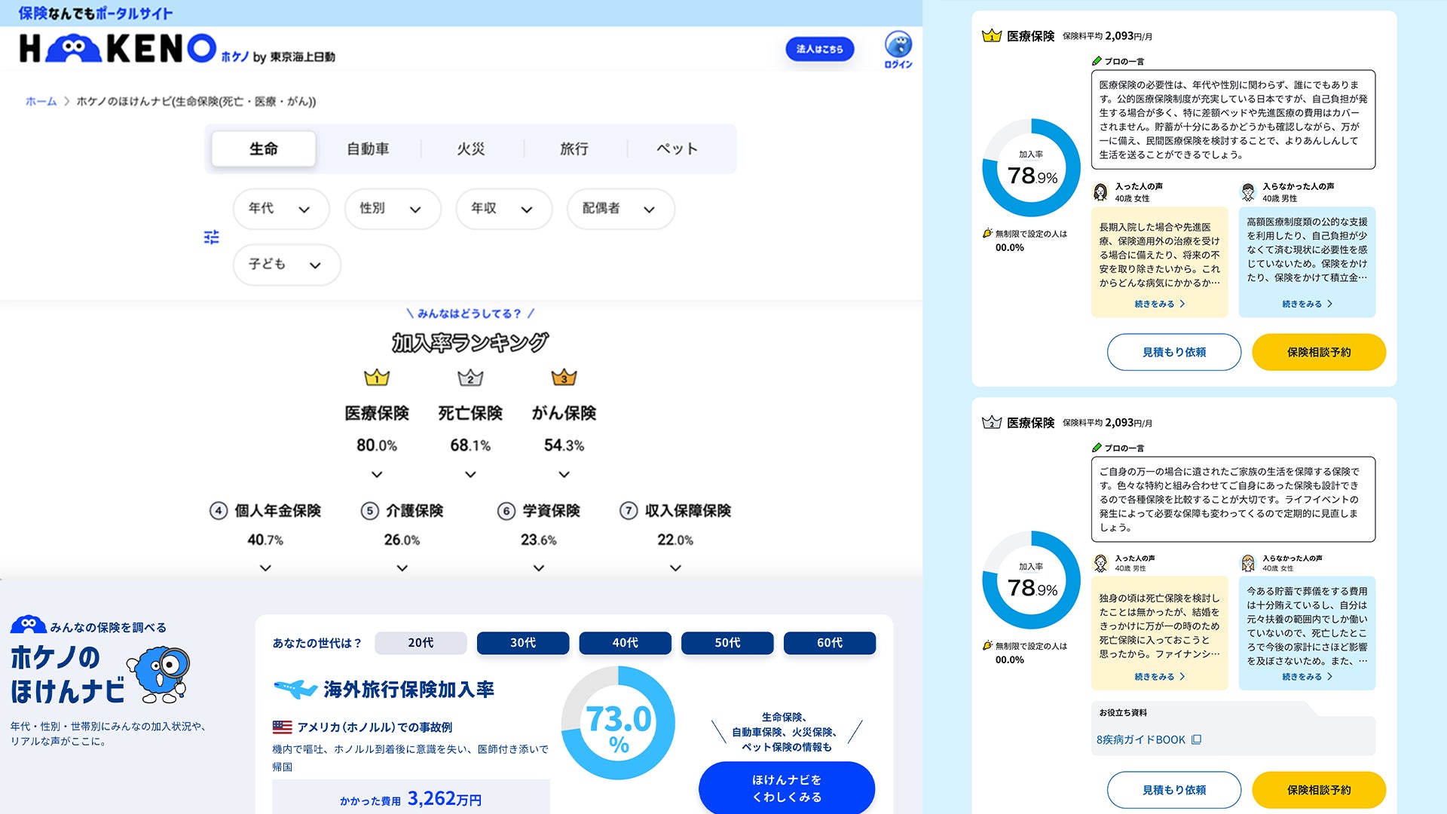1447x814 pixels.
Task: Click the filter sliders icon
Action: pos(212,237)
